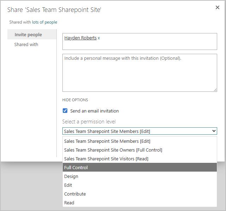The image size is (226, 211).
Task: Choose the Design permission level
Action: tap(71, 177)
